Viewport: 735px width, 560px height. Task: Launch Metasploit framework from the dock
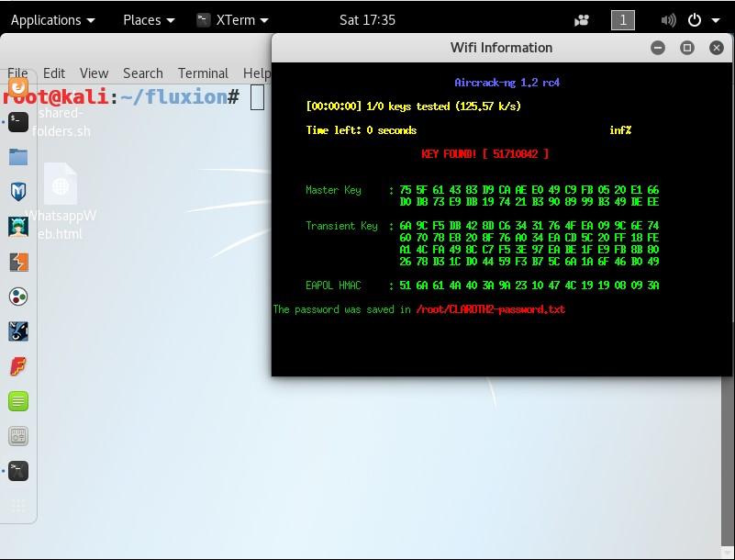(x=18, y=192)
